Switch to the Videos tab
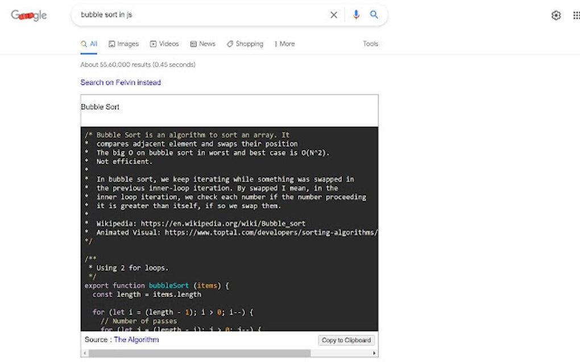 pos(164,44)
